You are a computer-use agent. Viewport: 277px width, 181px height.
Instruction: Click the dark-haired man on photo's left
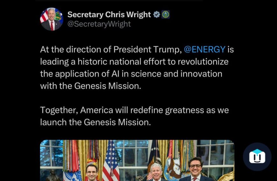(92, 172)
